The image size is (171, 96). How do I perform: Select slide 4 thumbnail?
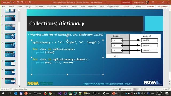pos(10,27)
